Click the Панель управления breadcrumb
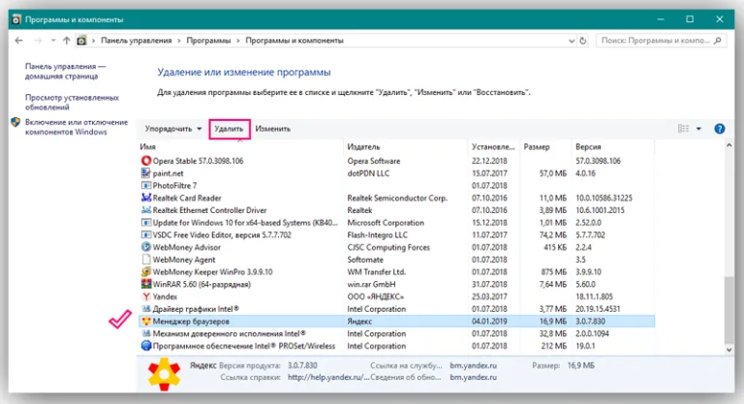Screen dimensions: 744x404 137,41
